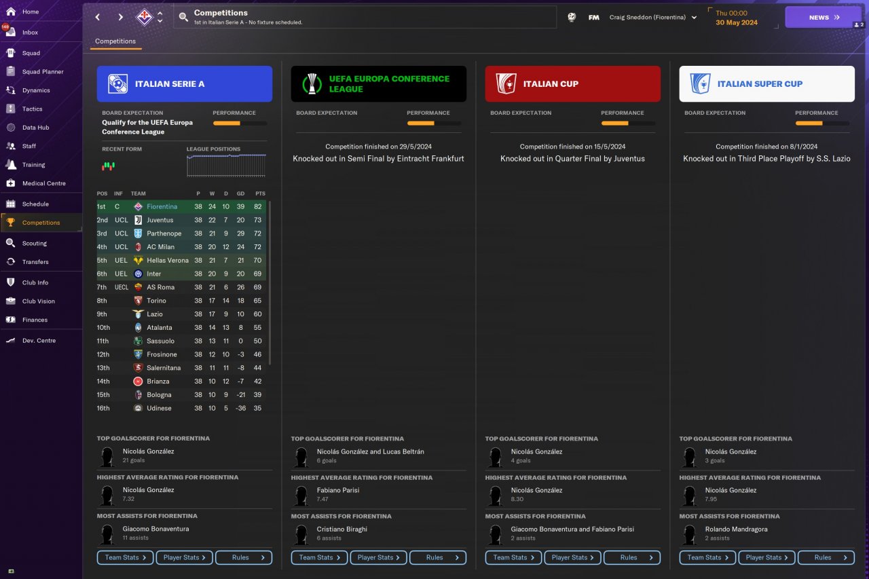Image resolution: width=869 pixels, height=579 pixels.
Task: Click Nicolás González silhouette under Serie A top goalscorer
Action: (107, 456)
